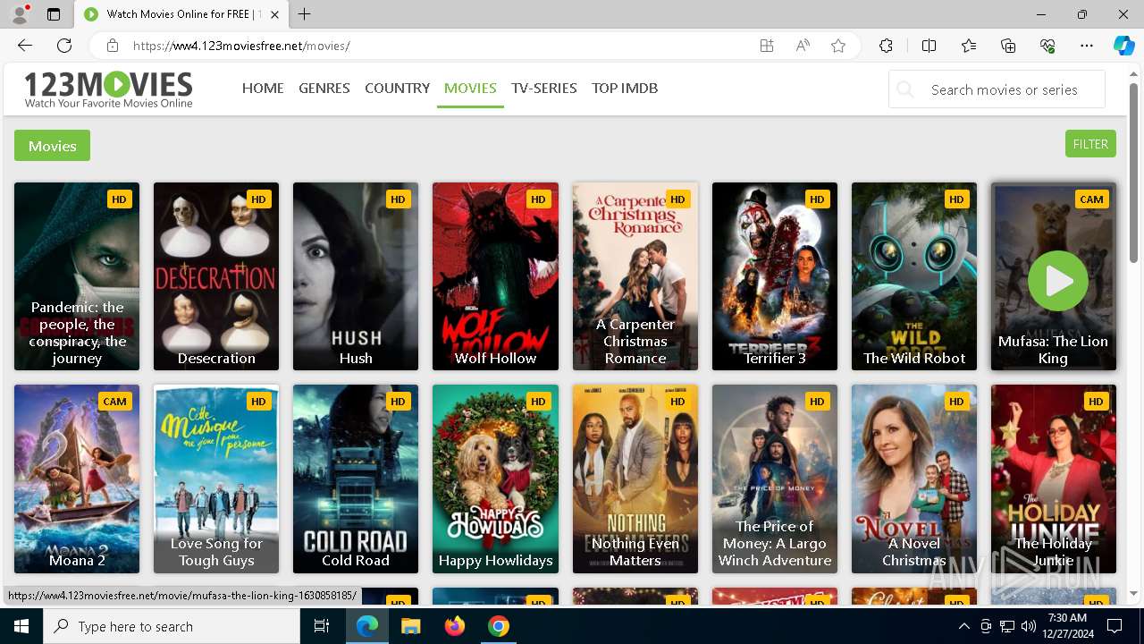This screenshot has height=644, width=1144.
Task: Open the volume speaker tray icon
Action: pos(1028,626)
